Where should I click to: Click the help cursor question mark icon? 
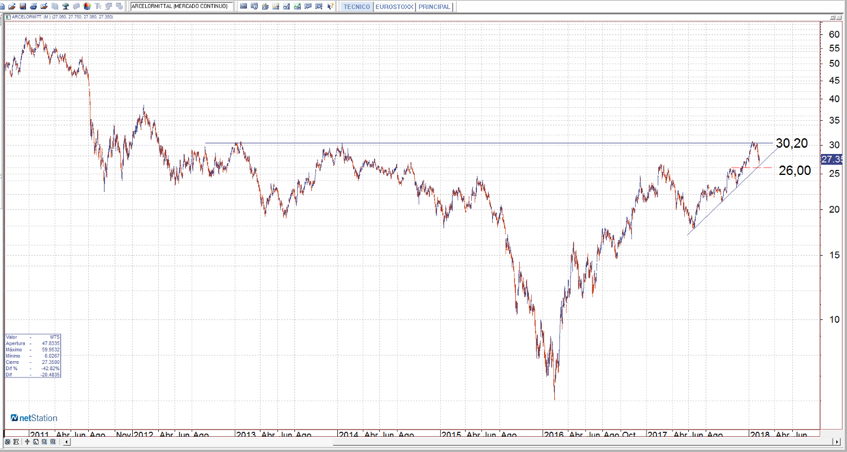click(x=330, y=6)
